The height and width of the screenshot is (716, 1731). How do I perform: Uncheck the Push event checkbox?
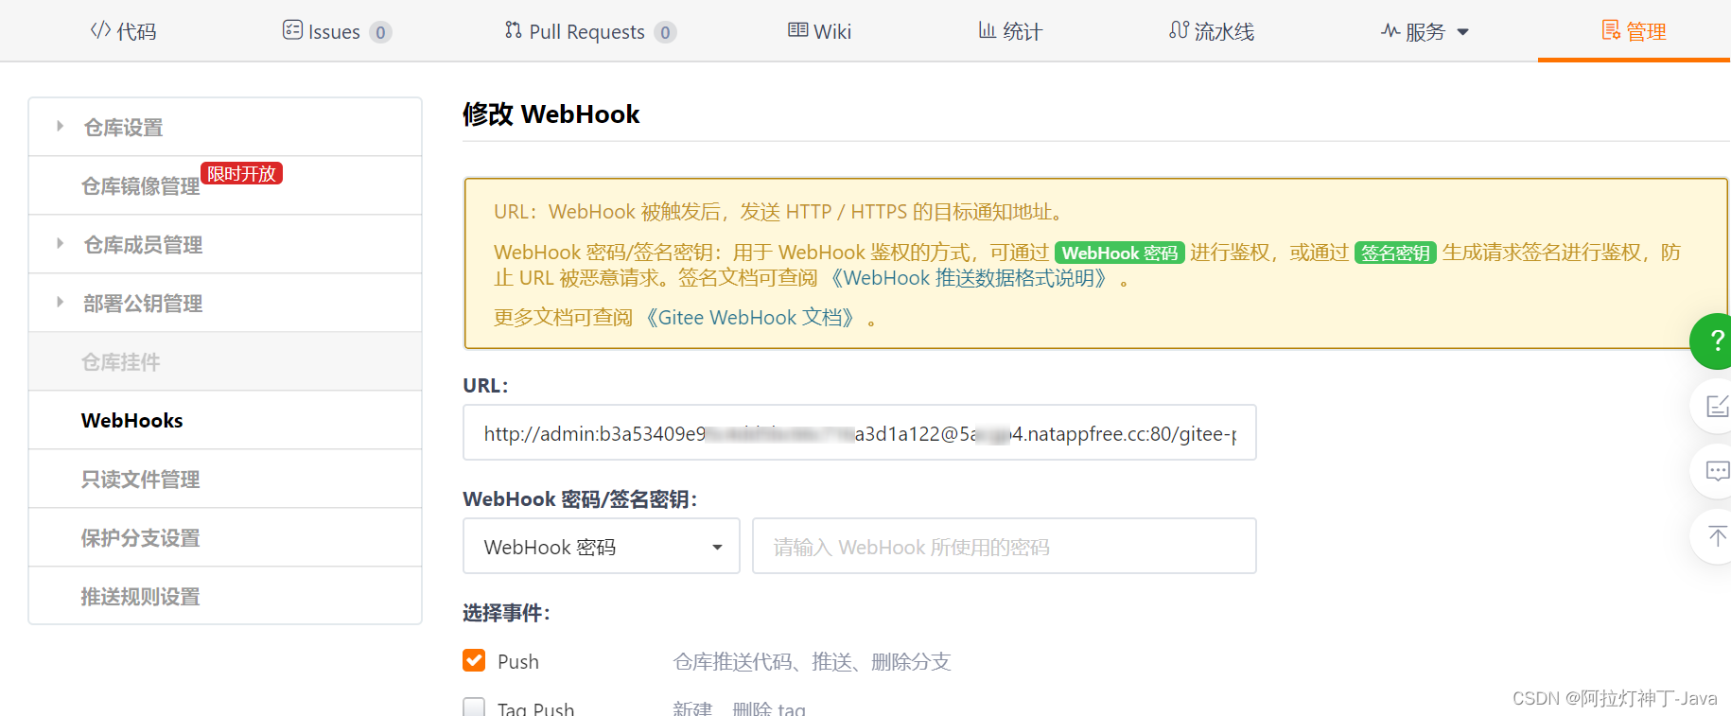click(x=474, y=660)
